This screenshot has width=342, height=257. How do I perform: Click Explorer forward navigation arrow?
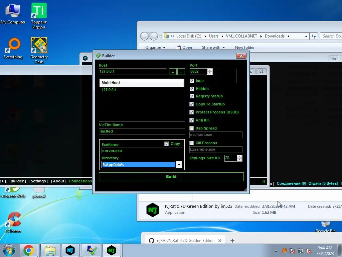[154, 36]
